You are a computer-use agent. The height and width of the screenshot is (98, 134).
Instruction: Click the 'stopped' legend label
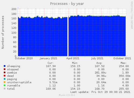coord(13,69)
